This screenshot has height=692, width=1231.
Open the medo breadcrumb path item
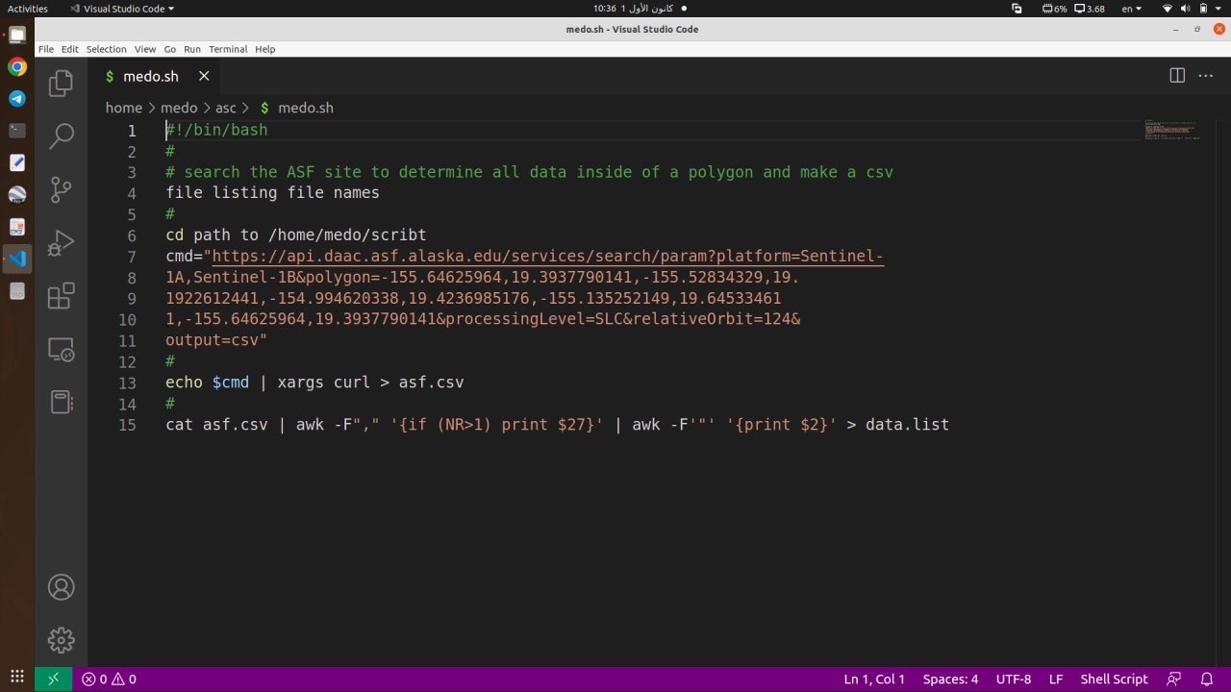(x=178, y=108)
